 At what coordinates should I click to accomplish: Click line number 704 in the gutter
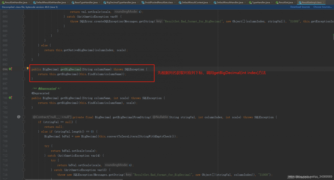click(5, 117)
